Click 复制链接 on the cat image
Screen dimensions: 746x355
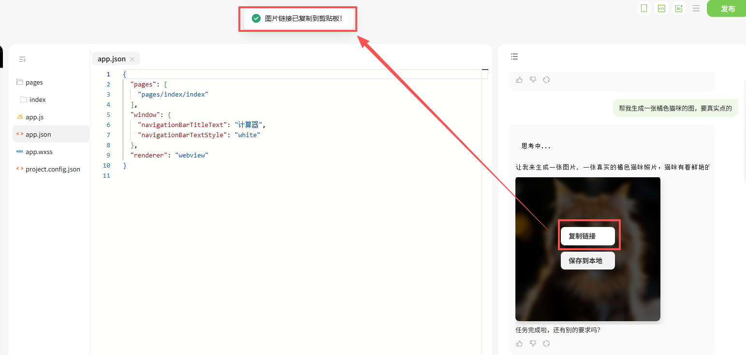pyautogui.click(x=587, y=236)
